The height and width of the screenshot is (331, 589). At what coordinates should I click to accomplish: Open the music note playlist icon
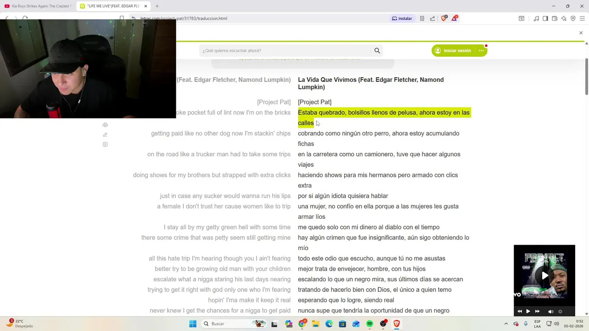[x=536, y=18]
